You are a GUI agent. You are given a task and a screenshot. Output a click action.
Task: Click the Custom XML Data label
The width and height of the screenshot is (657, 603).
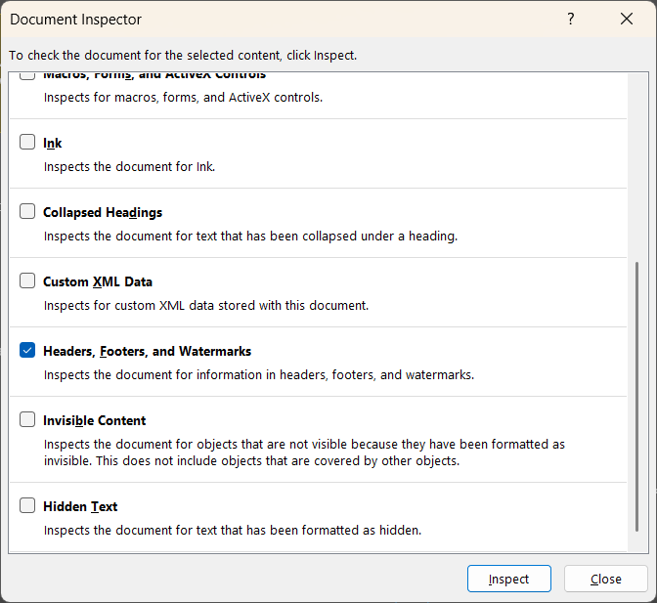pyautogui.click(x=98, y=281)
